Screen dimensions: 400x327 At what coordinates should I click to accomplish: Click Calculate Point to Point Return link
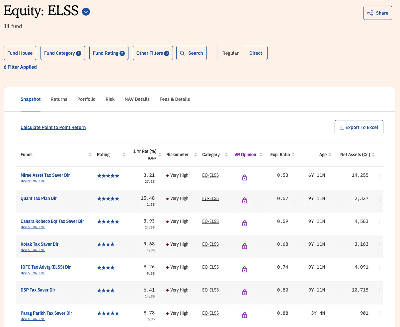click(x=53, y=127)
